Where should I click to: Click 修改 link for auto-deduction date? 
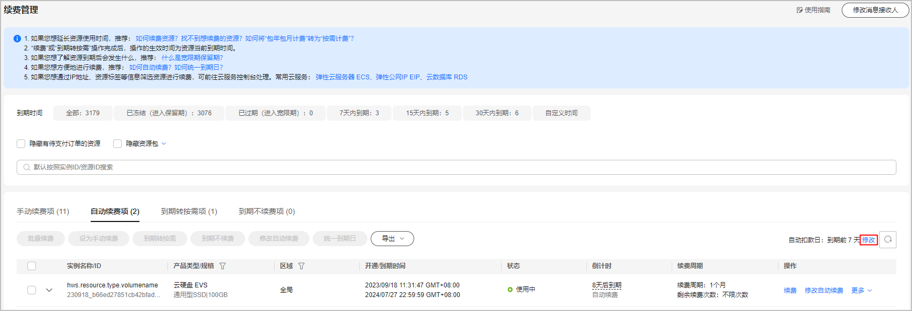click(x=869, y=240)
